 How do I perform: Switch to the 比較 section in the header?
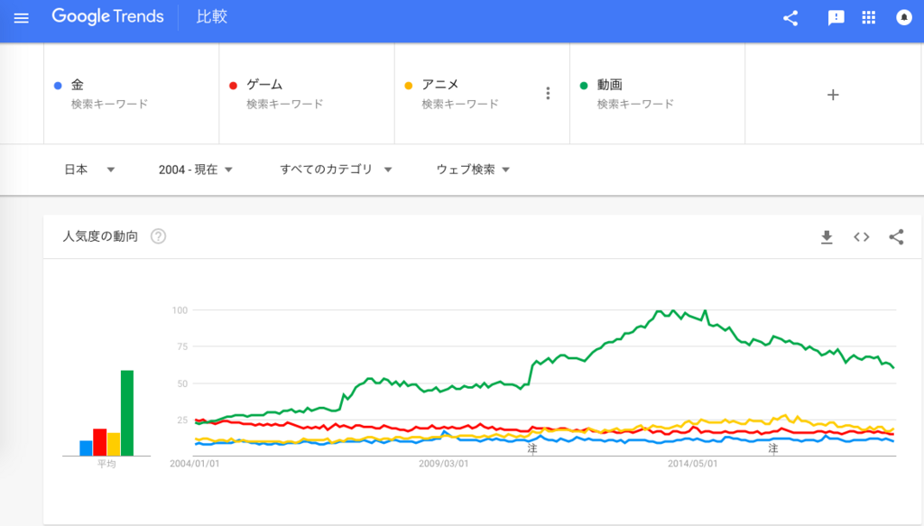coord(210,16)
